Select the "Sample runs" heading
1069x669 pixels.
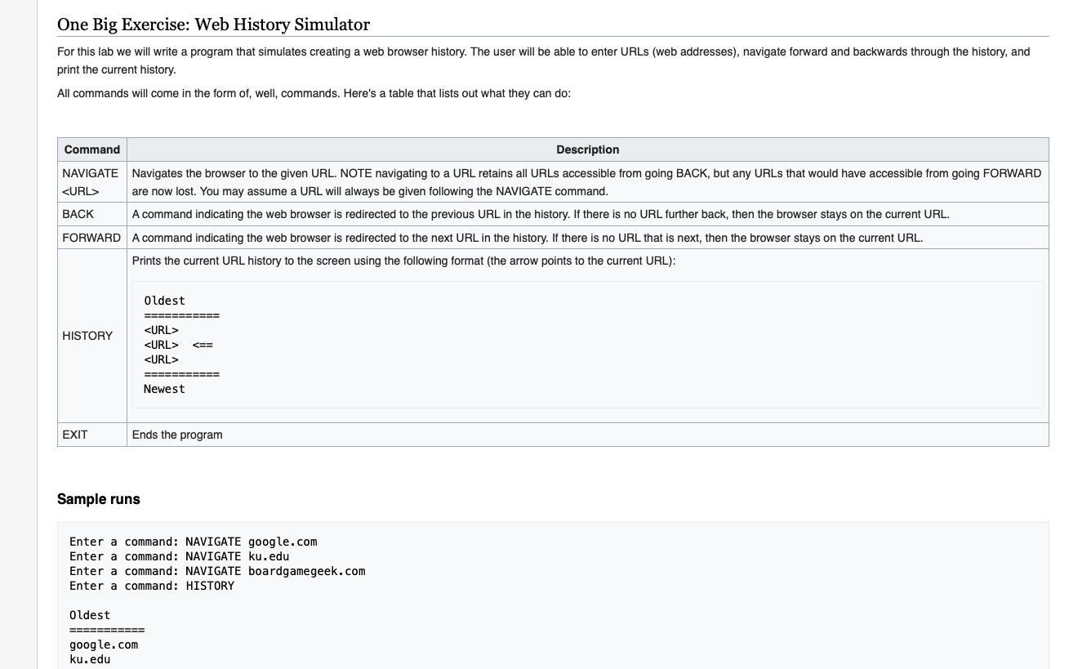click(98, 499)
